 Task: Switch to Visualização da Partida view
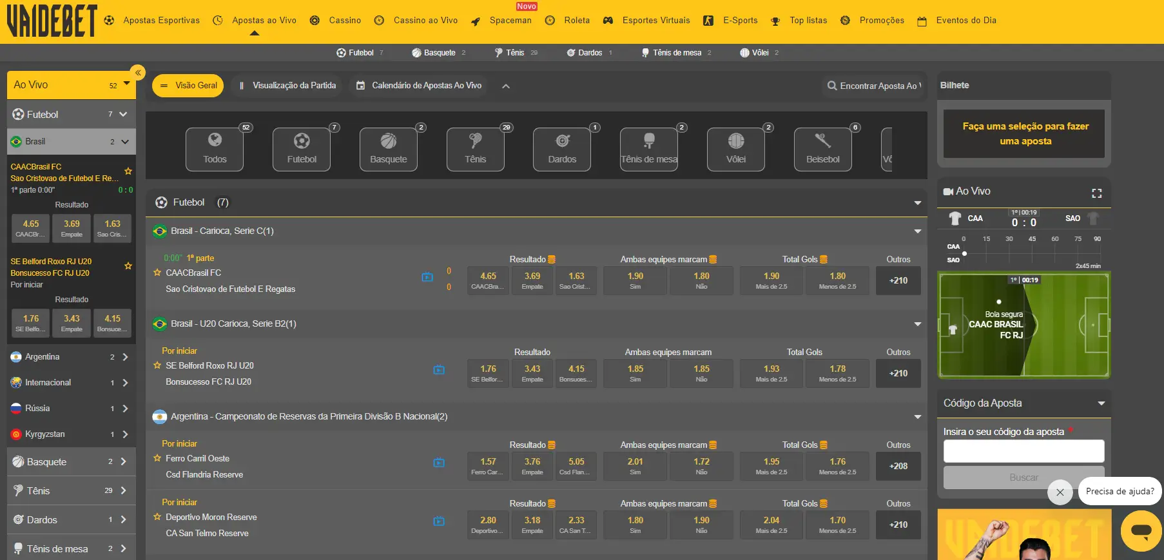pos(287,86)
